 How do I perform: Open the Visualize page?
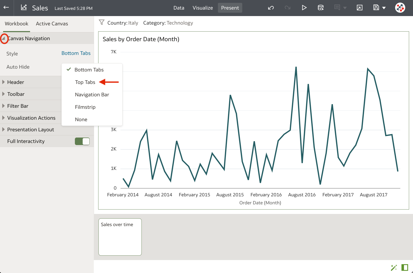point(203,8)
